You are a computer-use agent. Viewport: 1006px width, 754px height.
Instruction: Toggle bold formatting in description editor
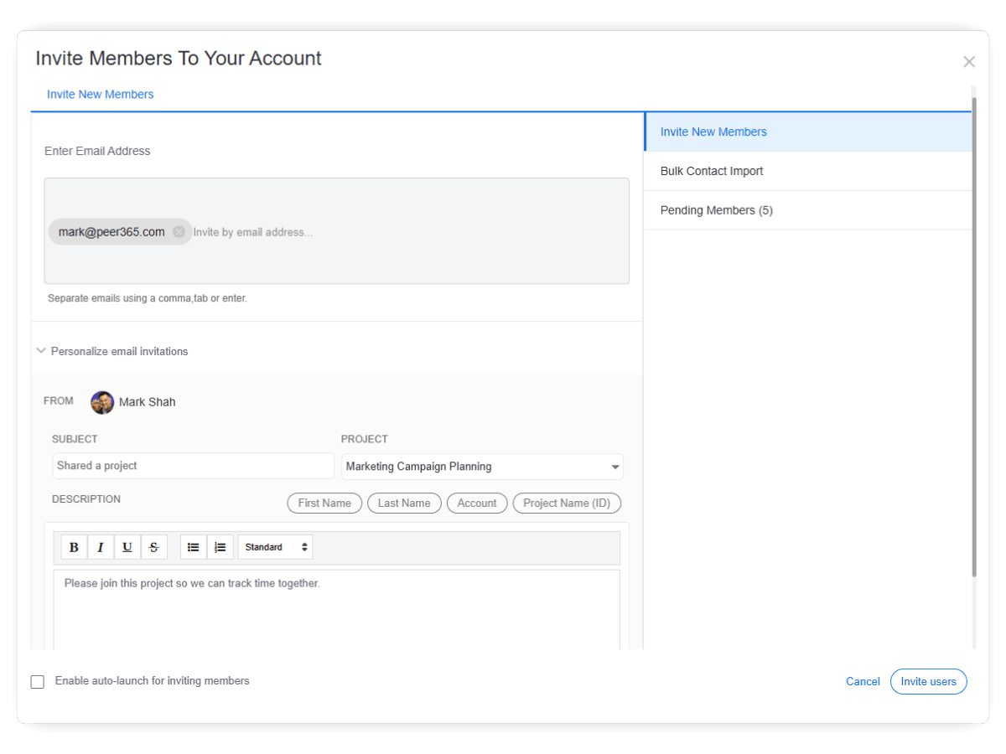click(74, 547)
